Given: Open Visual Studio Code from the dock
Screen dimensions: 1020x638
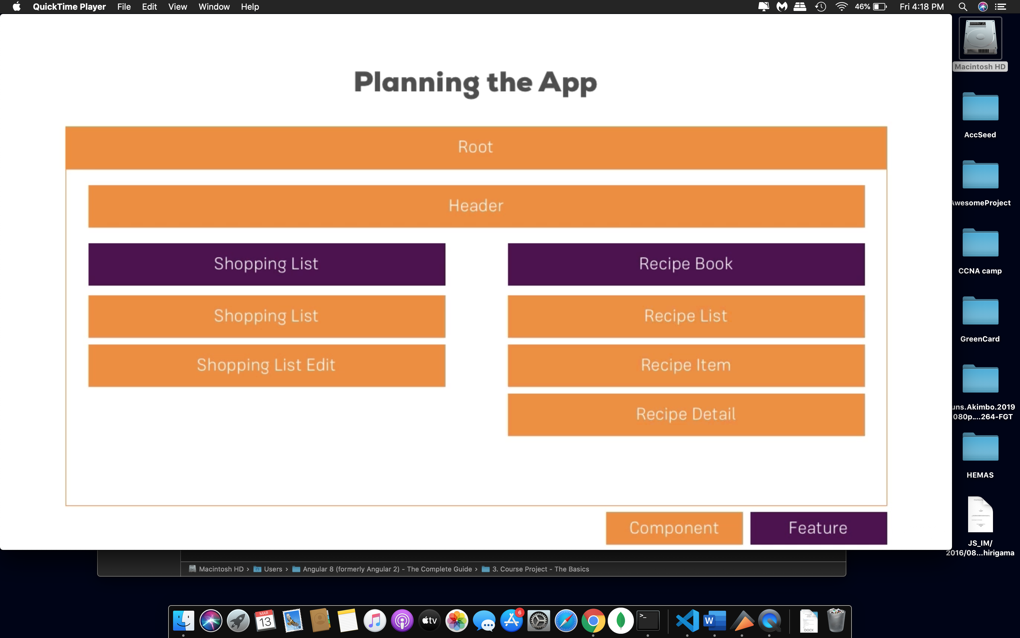Looking at the screenshot, I should tap(687, 621).
